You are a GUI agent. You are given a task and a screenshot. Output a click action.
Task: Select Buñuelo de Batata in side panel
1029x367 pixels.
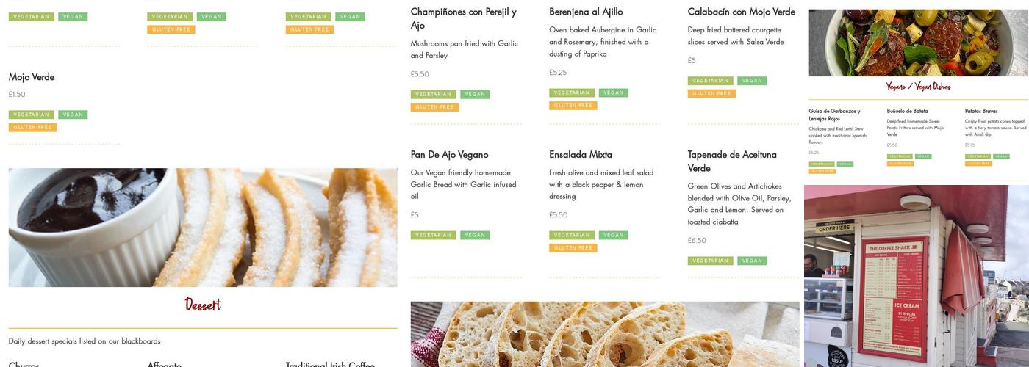tap(907, 112)
